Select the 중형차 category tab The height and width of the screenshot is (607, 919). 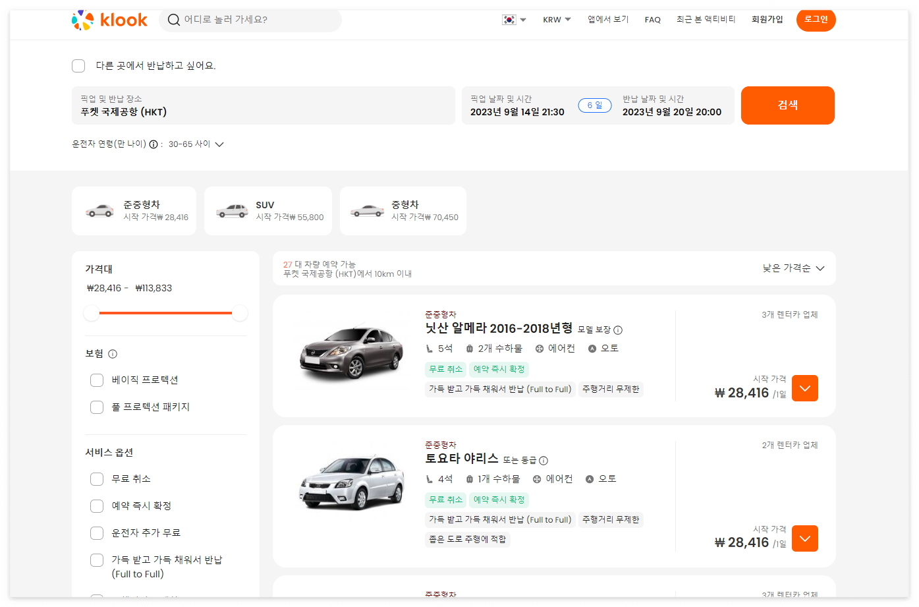(x=403, y=211)
